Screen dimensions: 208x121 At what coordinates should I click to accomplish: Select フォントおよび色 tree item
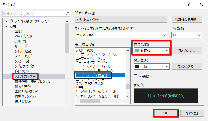pos(25,76)
